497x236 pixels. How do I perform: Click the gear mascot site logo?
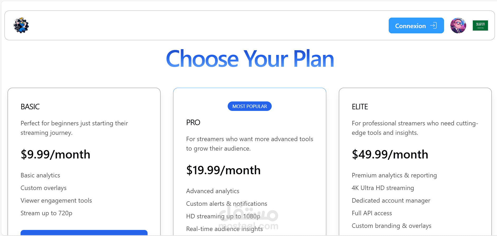pyautogui.click(x=21, y=25)
